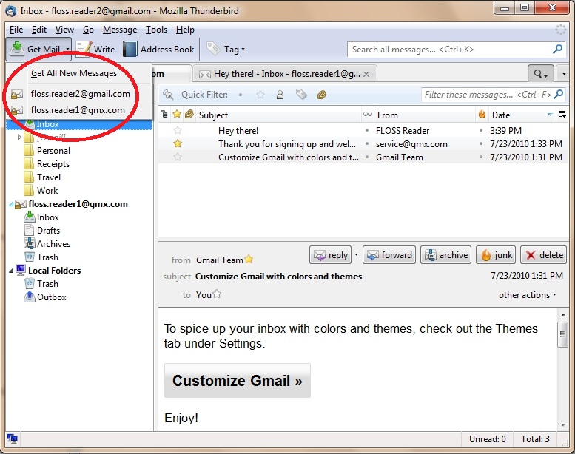
Task: Delete the open message
Action: coord(543,255)
